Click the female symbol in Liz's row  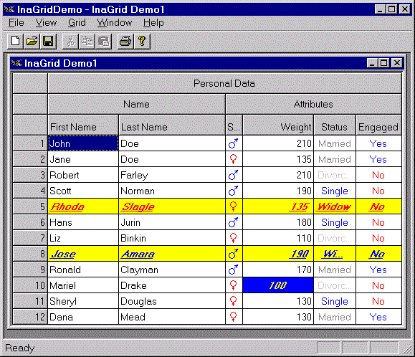click(233, 238)
